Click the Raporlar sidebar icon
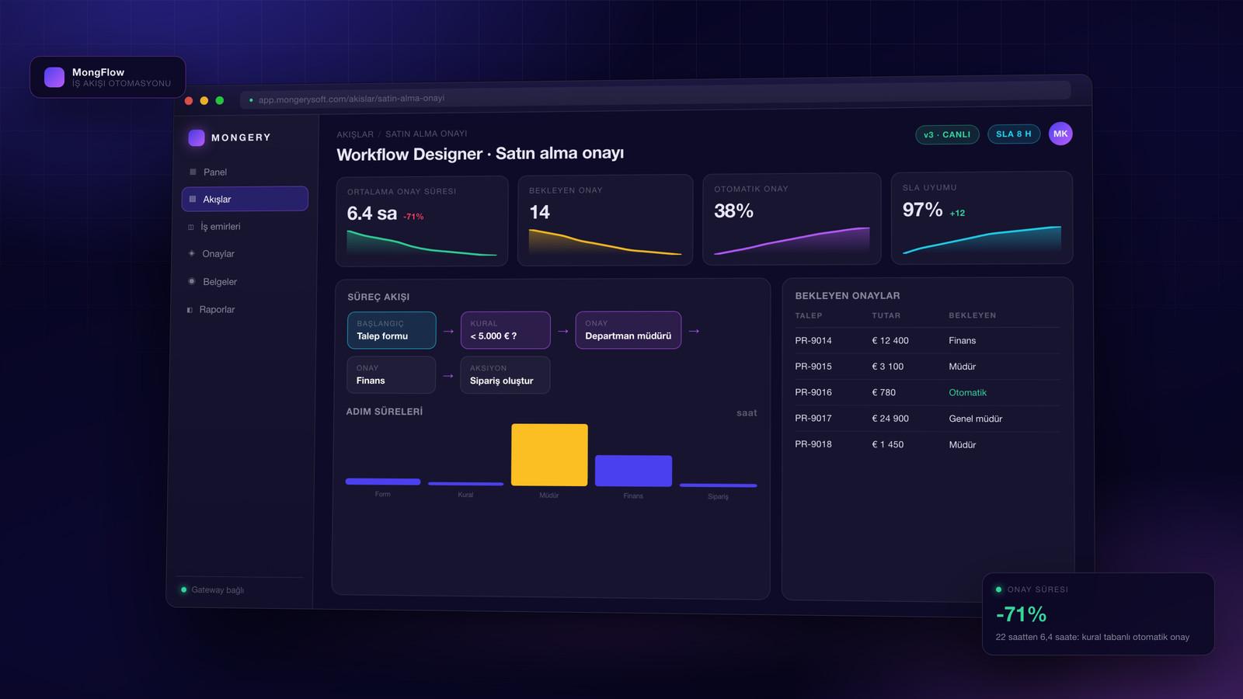The width and height of the screenshot is (1243, 699). [x=190, y=309]
